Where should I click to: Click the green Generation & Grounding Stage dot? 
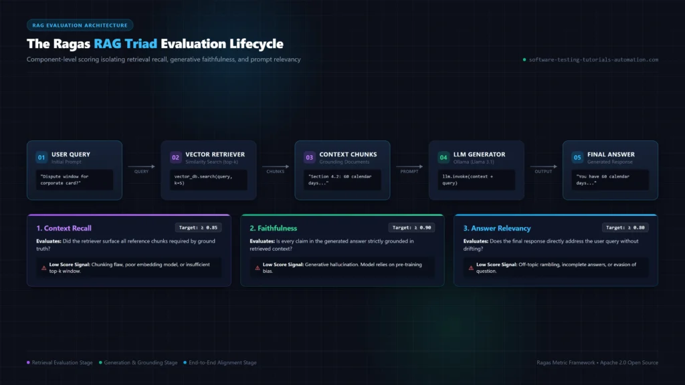coord(100,363)
